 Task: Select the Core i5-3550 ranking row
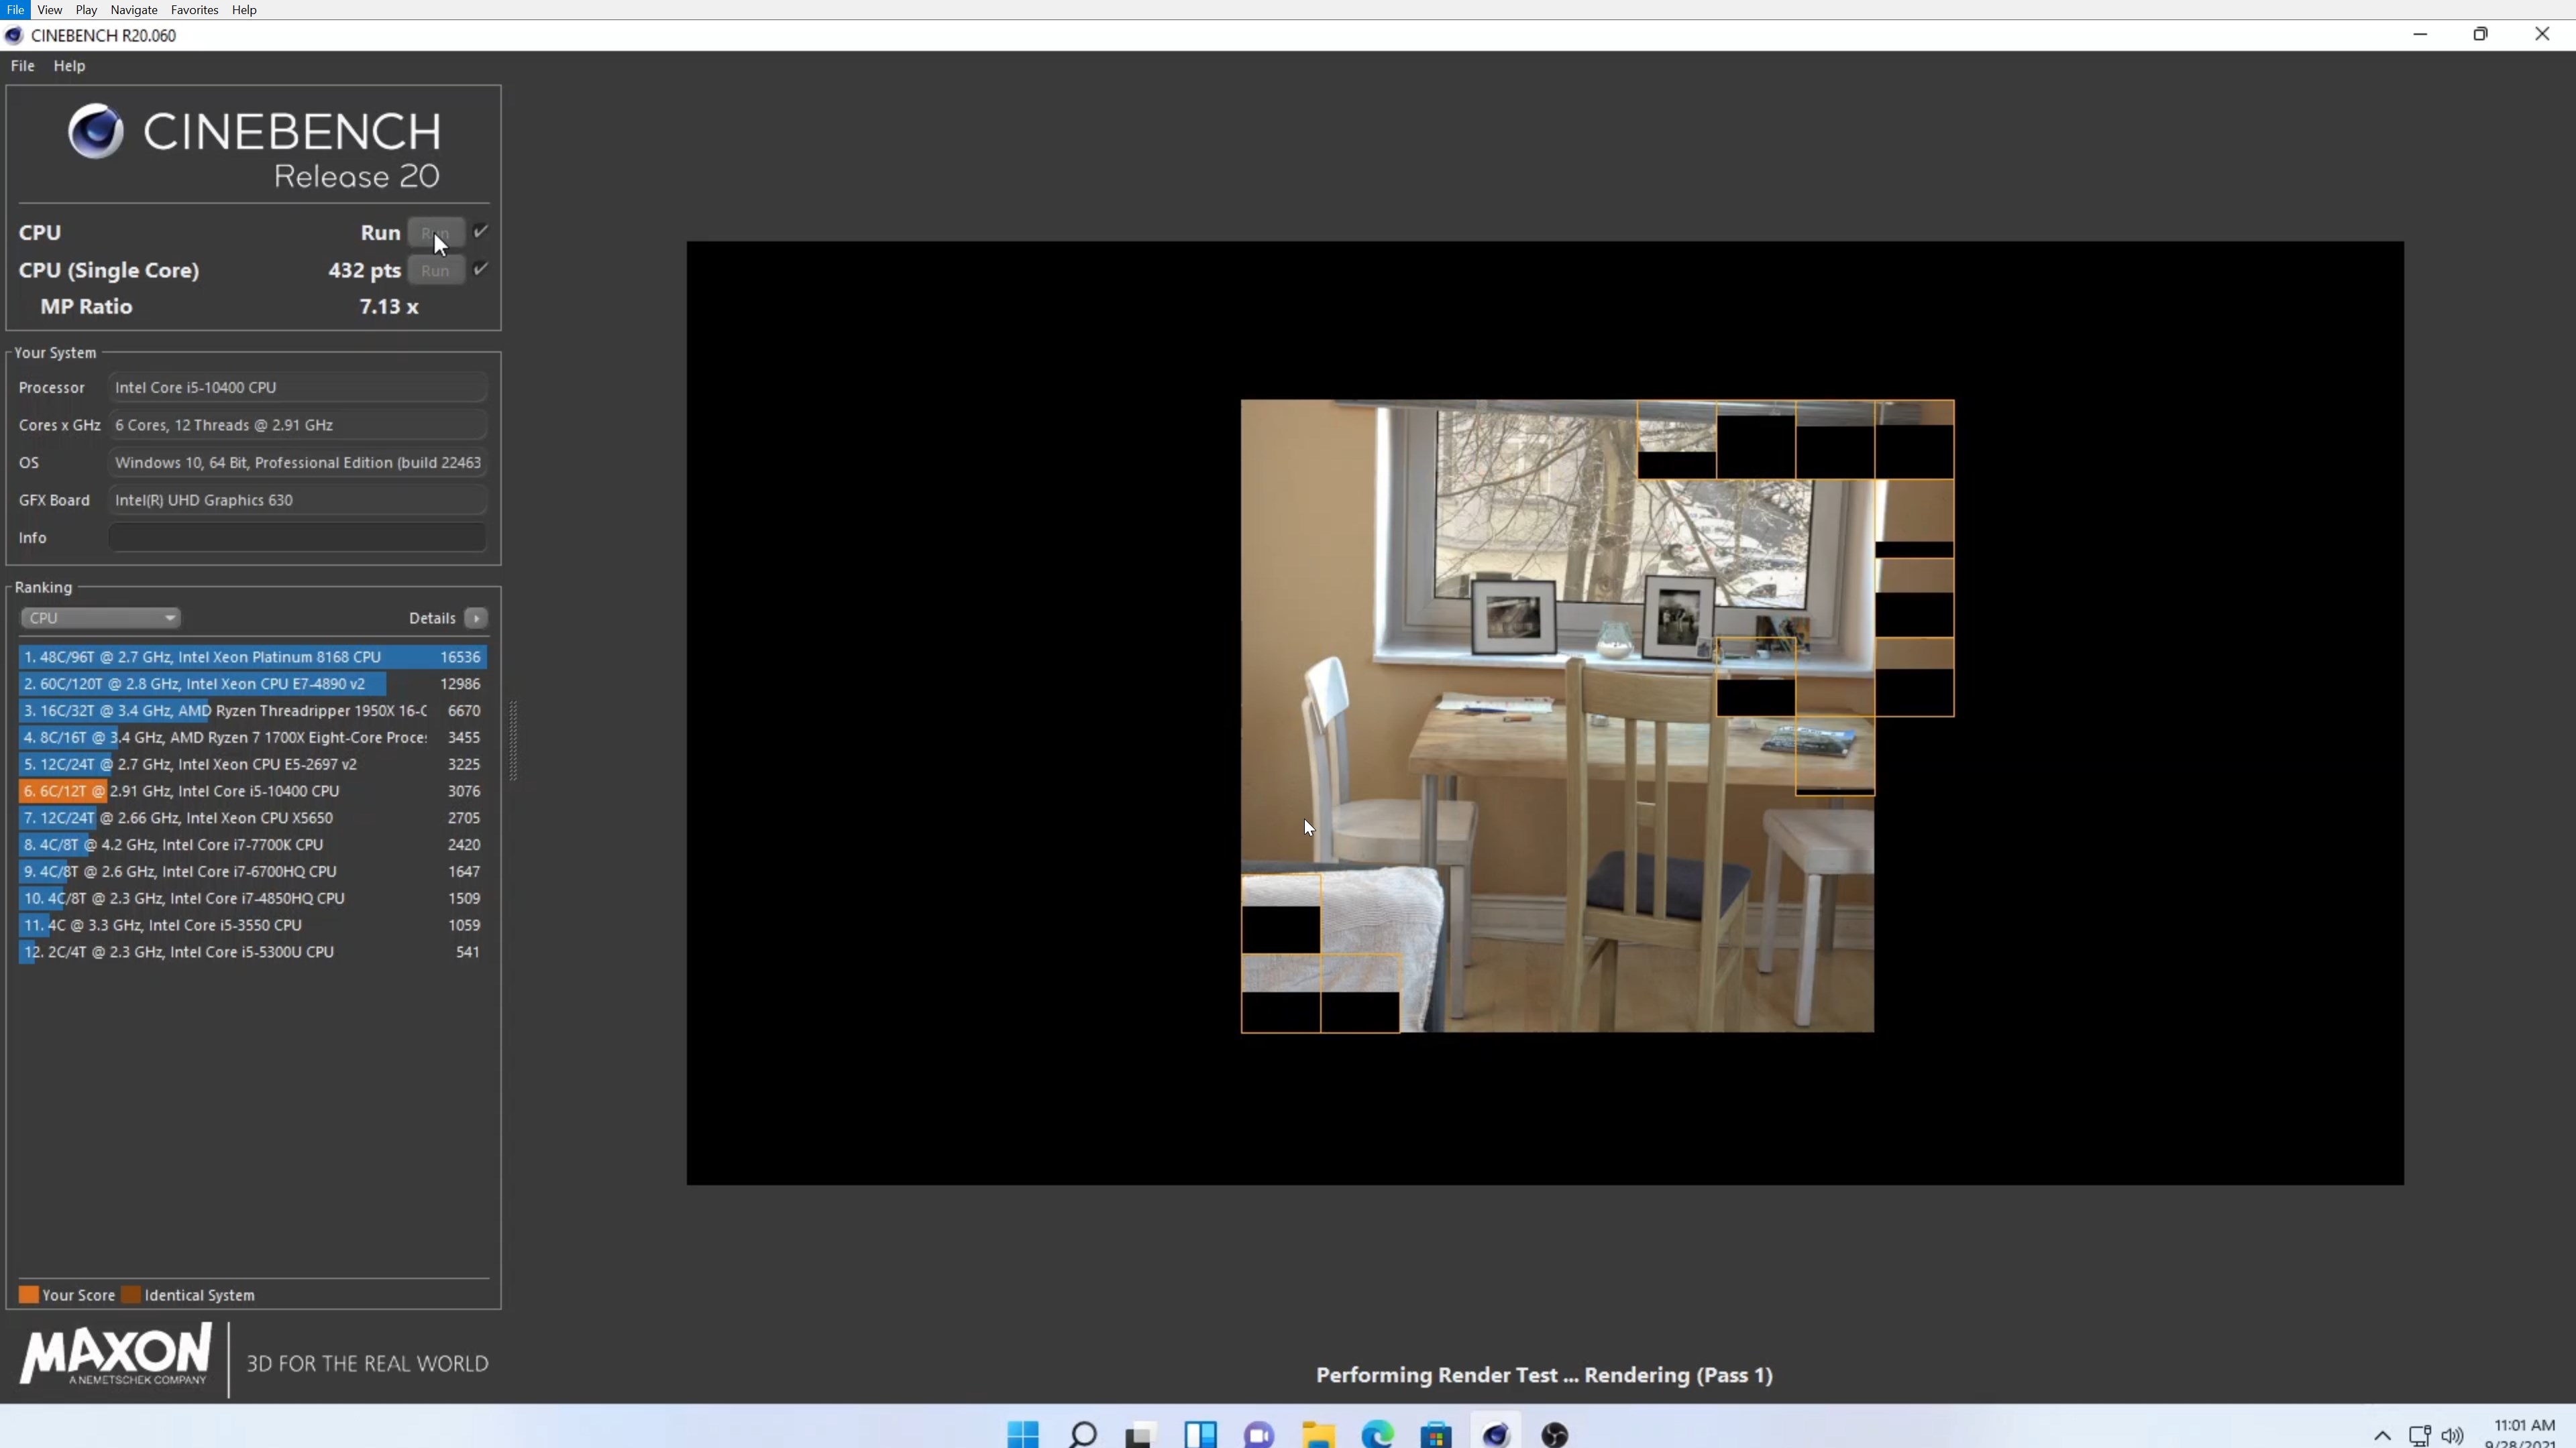coord(253,925)
